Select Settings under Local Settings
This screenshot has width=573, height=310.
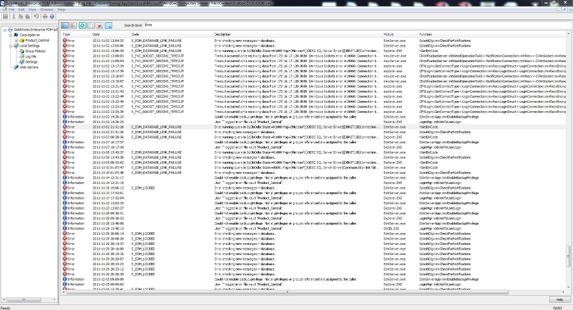(x=31, y=62)
